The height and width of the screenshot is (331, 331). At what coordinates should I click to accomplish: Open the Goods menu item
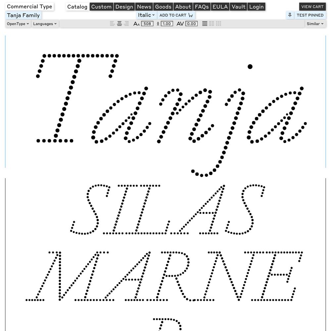(x=163, y=7)
